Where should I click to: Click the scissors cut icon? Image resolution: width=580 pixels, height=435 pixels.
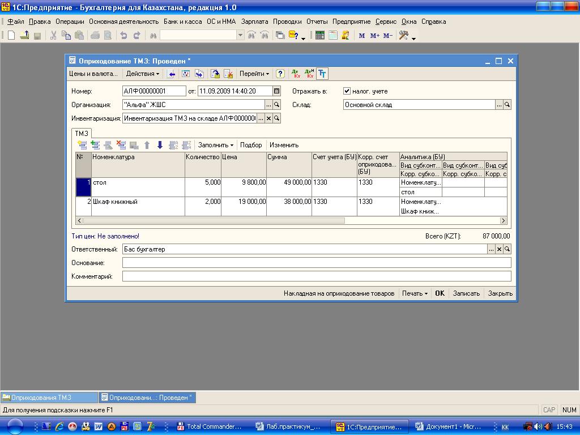53,36
